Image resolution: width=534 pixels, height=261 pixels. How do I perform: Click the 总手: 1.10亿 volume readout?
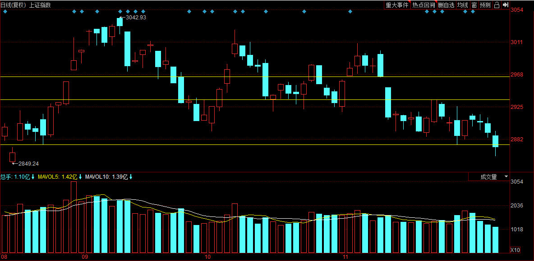(18, 177)
